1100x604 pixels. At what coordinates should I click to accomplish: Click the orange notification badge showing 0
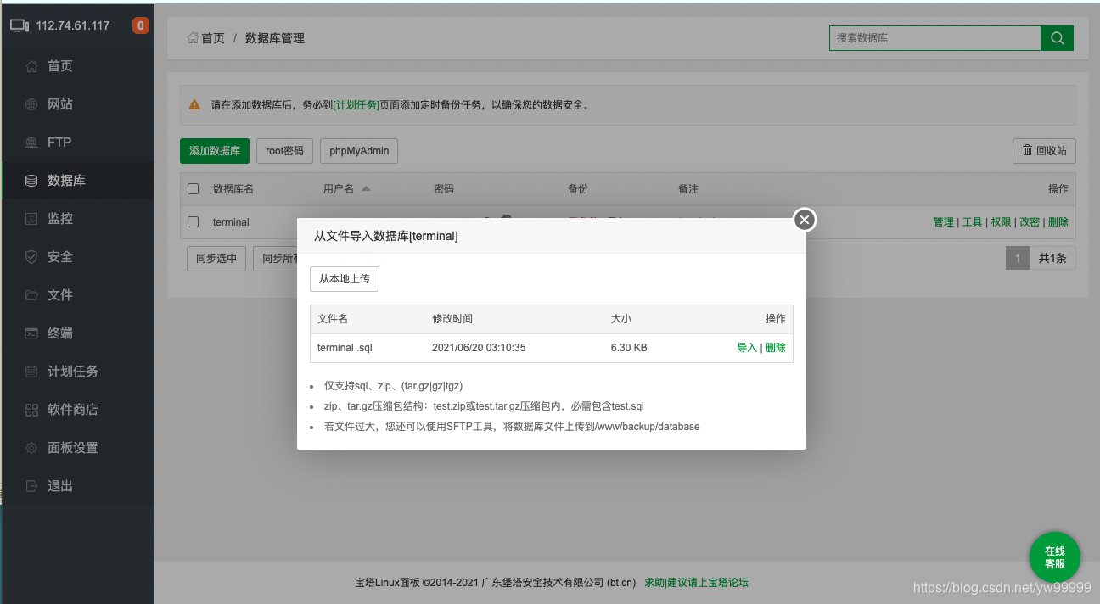pos(141,25)
